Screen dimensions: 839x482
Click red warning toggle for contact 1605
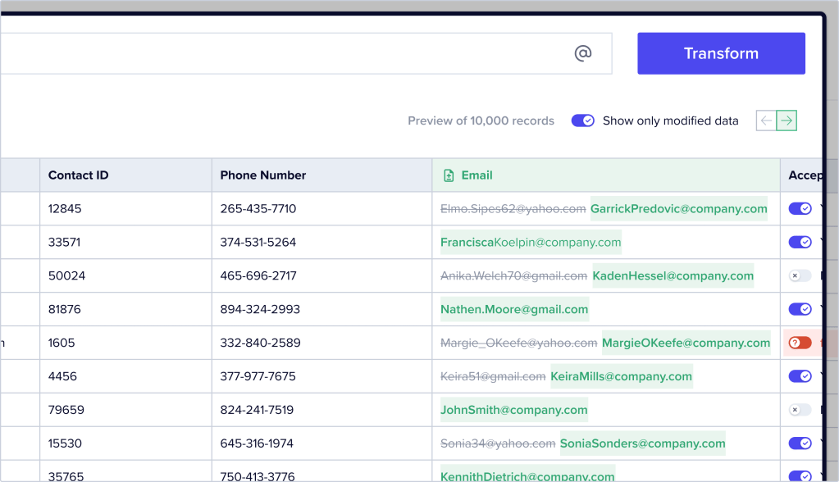[800, 343]
